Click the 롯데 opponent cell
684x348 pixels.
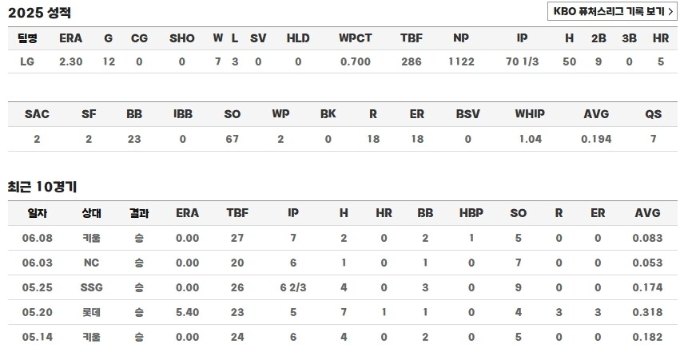click(91, 312)
